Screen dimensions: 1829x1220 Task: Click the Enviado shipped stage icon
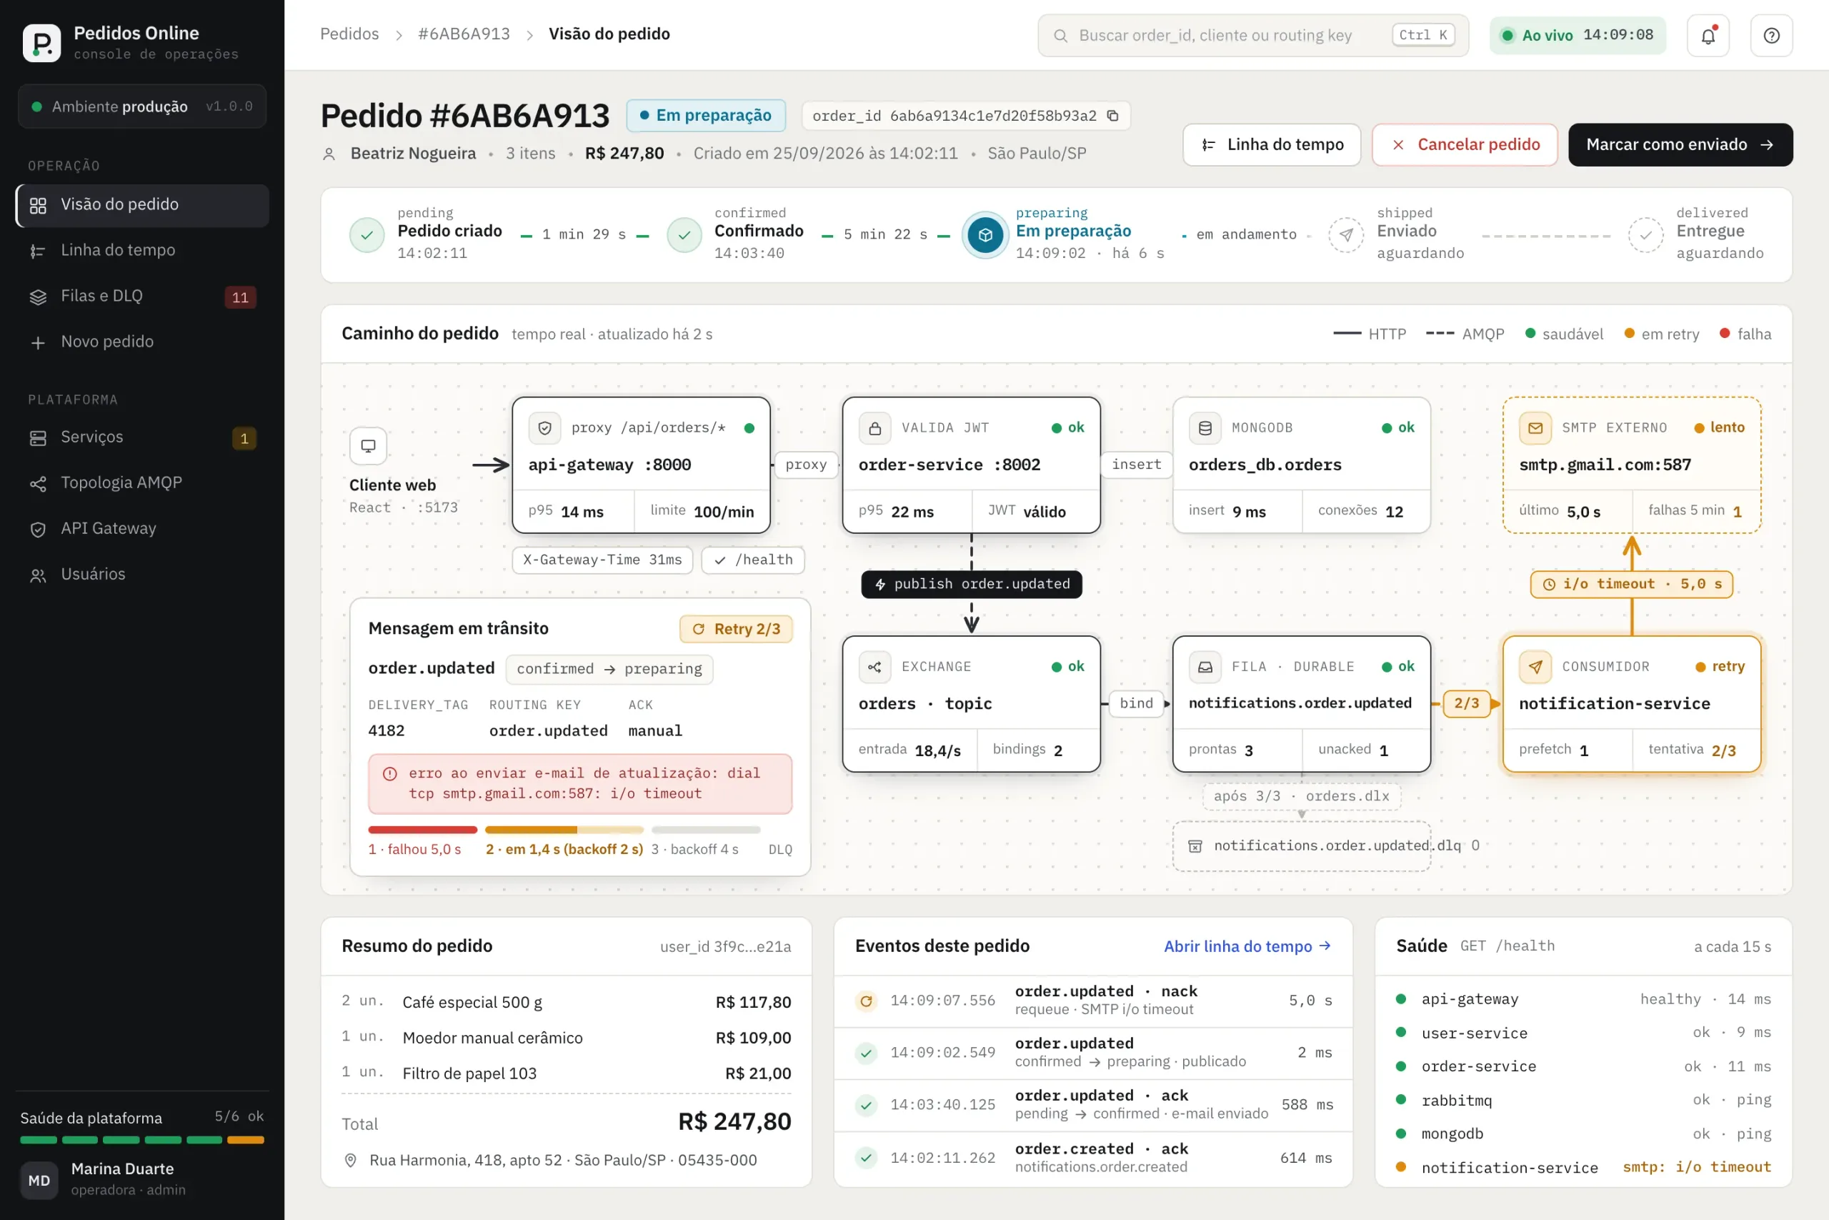[x=1346, y=234]
